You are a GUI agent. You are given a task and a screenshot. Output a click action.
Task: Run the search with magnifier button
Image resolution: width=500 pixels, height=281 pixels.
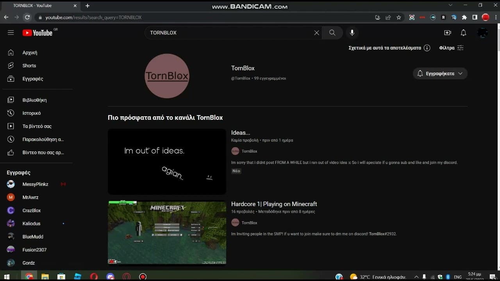point(332,33)
